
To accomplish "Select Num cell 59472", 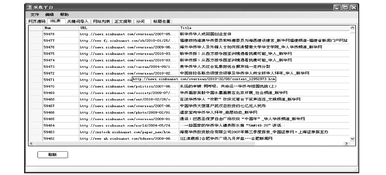I will [x=61, y=73].
